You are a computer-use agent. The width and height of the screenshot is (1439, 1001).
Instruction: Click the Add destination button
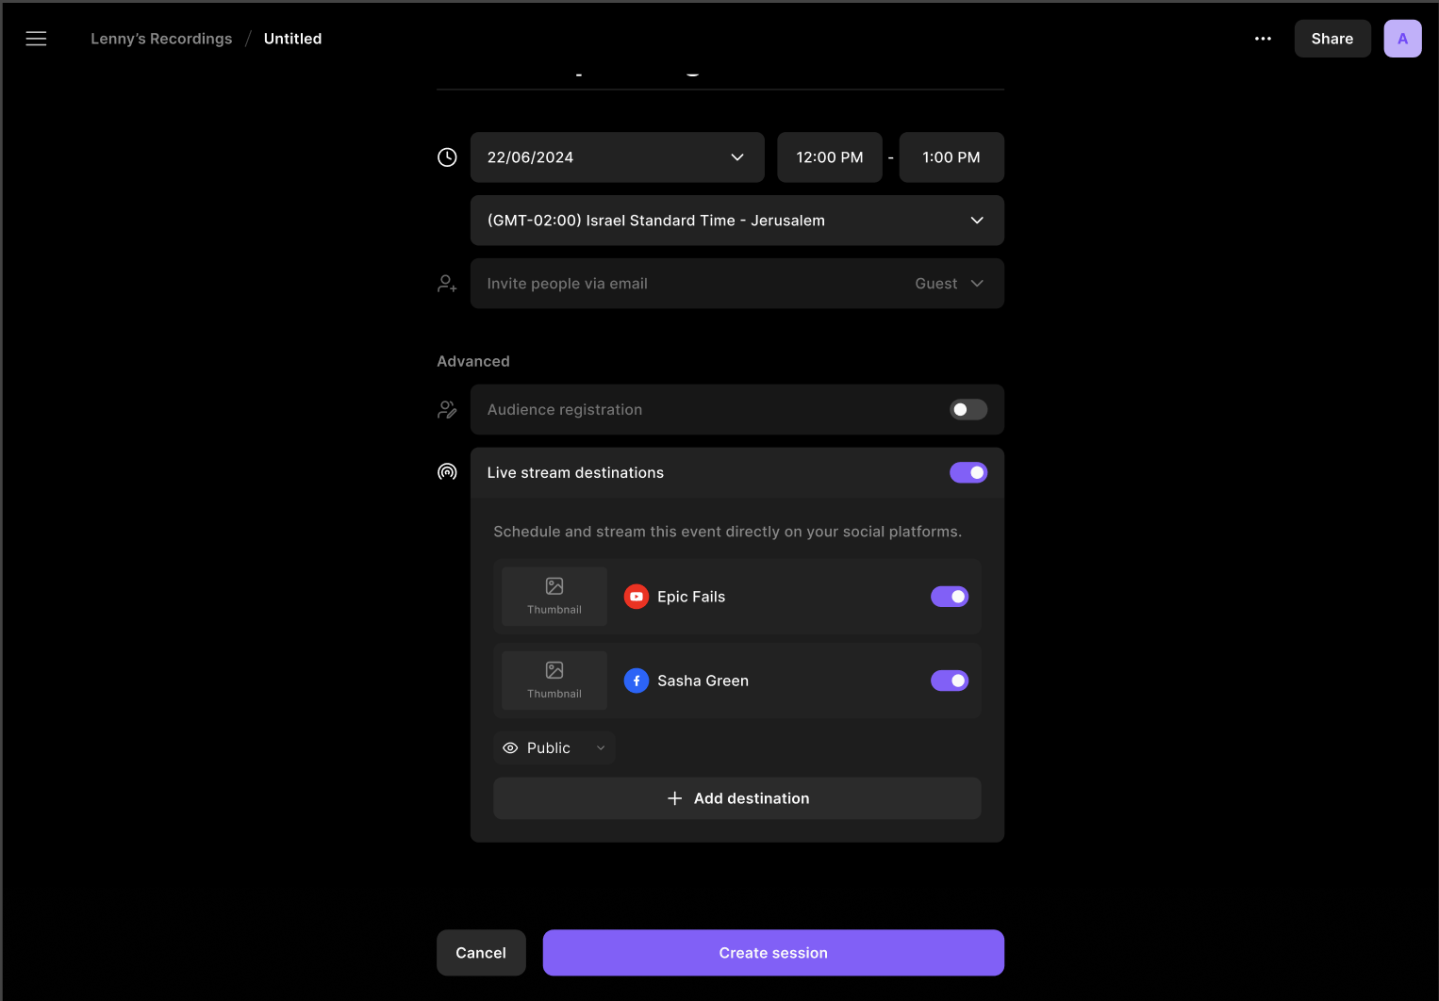tap(736, 798)
